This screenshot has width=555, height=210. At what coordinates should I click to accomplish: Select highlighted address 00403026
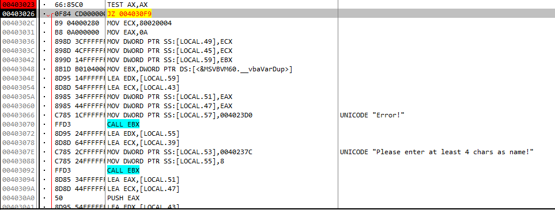point(19,14)
